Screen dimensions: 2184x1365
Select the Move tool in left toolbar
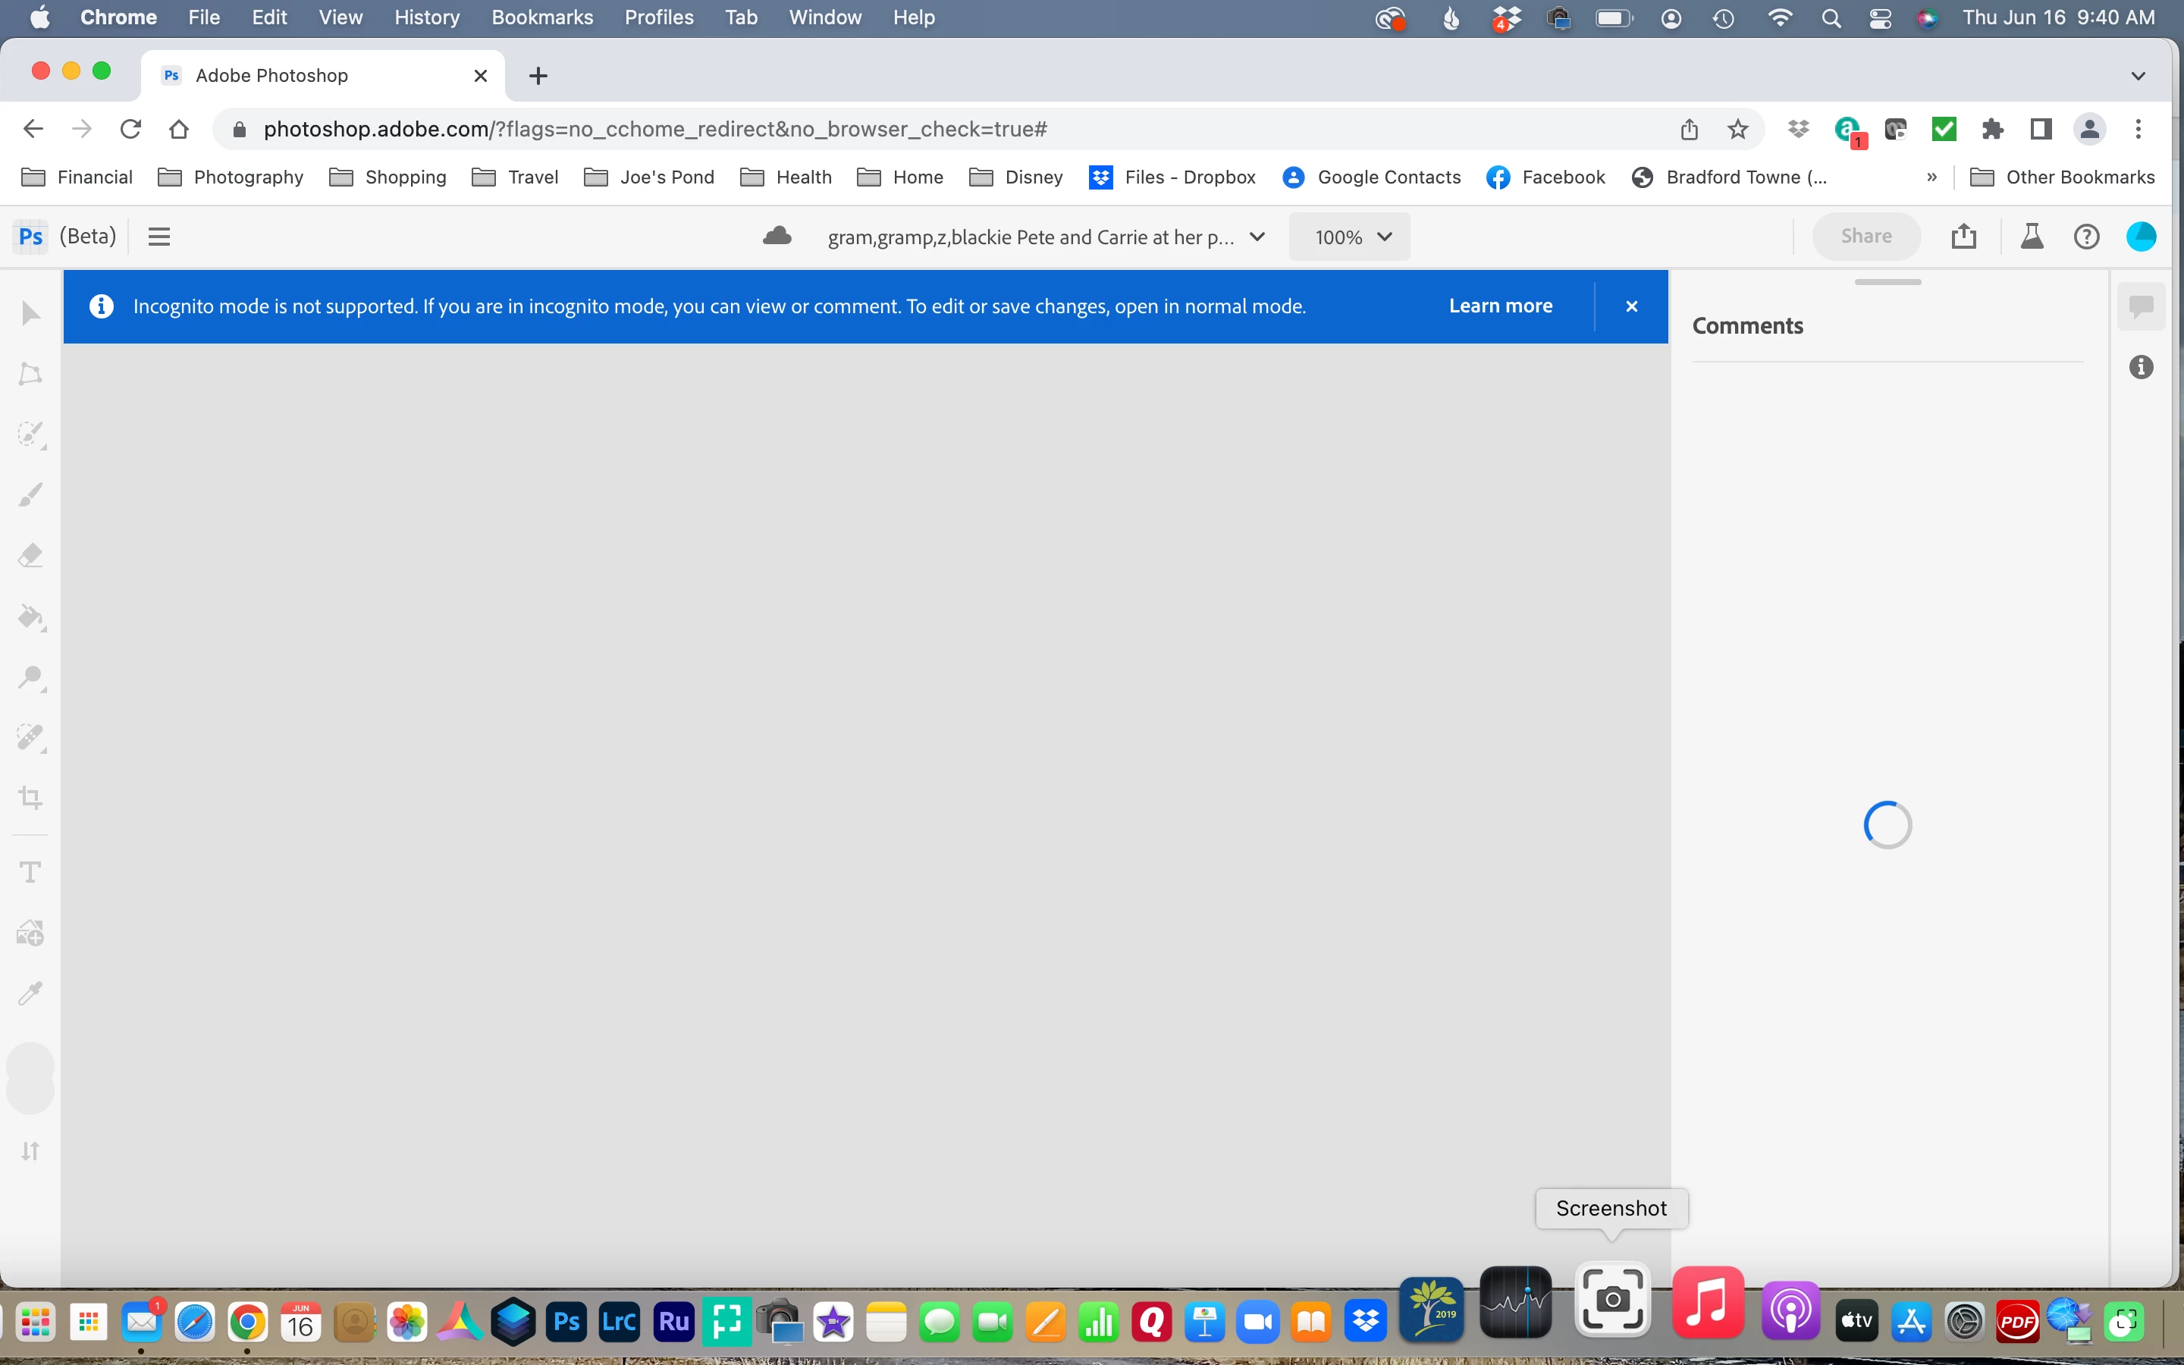pyautogui.click(x=30, y=314)
